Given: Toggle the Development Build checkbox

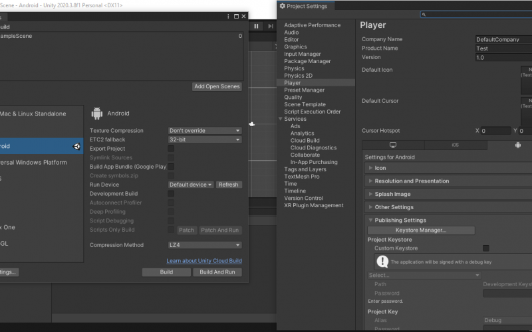Looking at the screenshot, I should (x=171, y=194).
